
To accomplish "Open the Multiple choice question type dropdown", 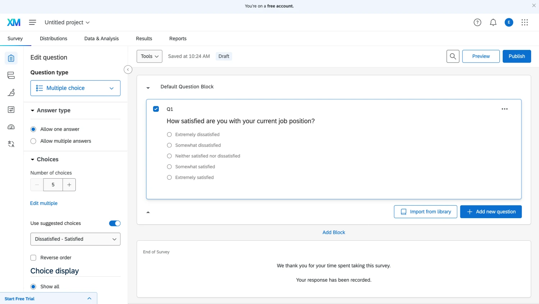I will coord(75,88).
